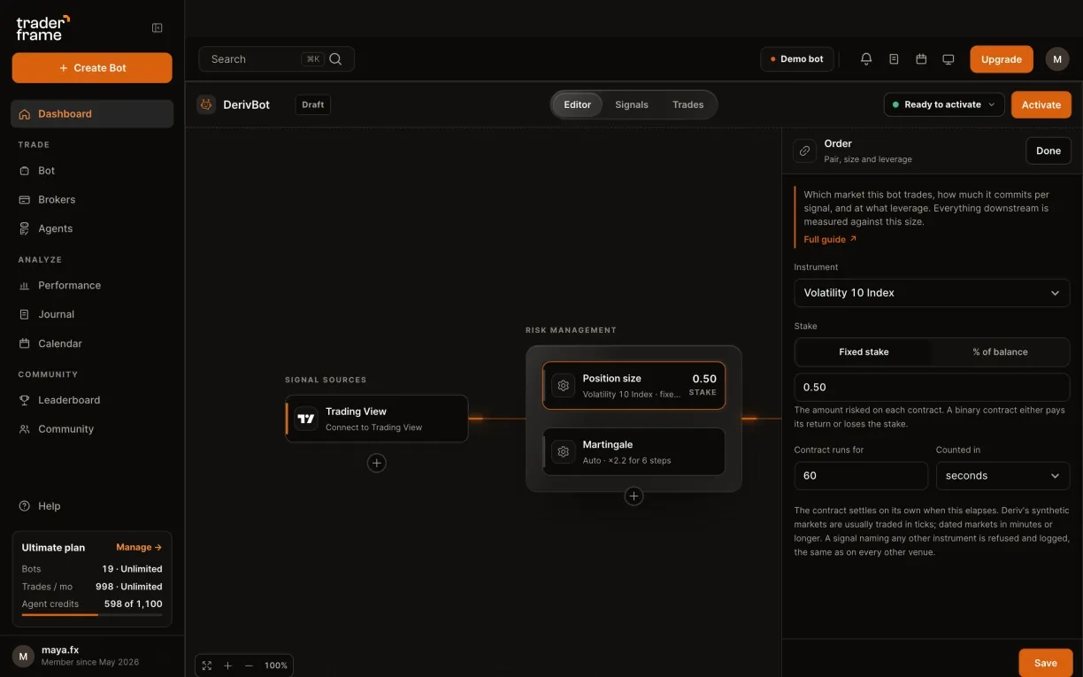Click the fit-to-screen canvas icon
Image resolution: width=1083 pixels, height=677 pixels.
(x=207, y=665)
